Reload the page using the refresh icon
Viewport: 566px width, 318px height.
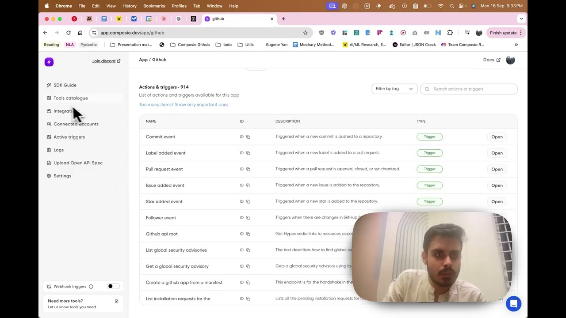point(69,33)
